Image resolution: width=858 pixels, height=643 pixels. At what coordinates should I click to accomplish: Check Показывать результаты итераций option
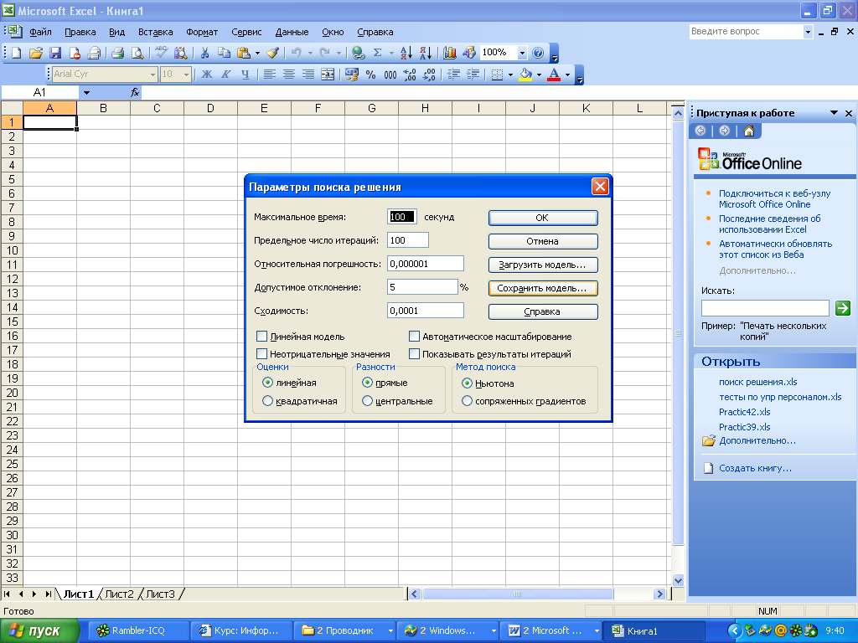tap(414, 354)
